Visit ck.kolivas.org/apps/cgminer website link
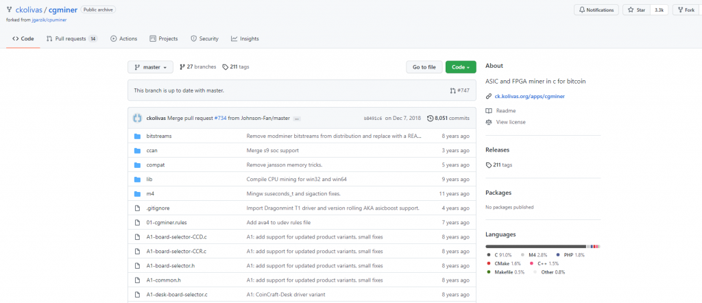Screen dimensions: 702x303 [529, 96]
